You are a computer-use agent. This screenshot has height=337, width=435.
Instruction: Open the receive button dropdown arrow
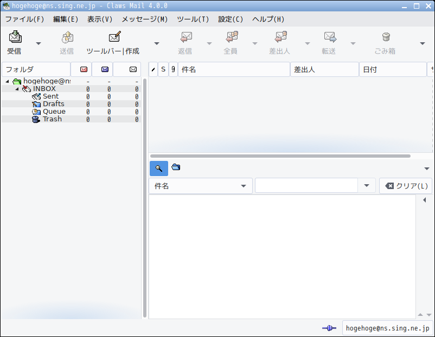click(x=39, y=43)
